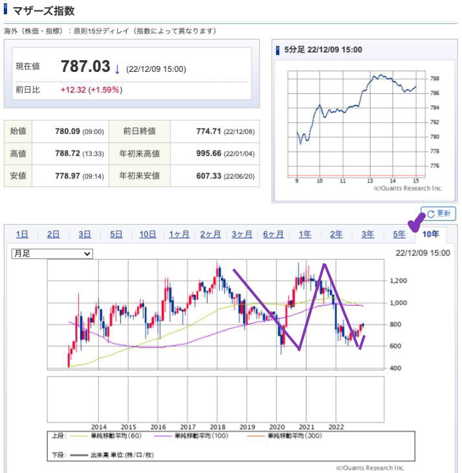Select the 2日 period tab
The width and height of the screenshot is (462, 473).
pos(53,235)
